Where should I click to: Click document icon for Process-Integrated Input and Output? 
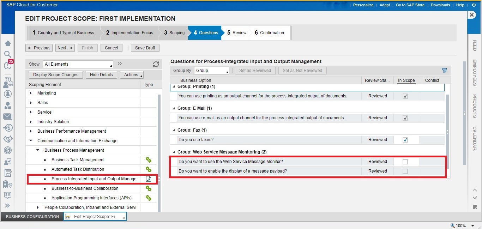tap(149, 179)
